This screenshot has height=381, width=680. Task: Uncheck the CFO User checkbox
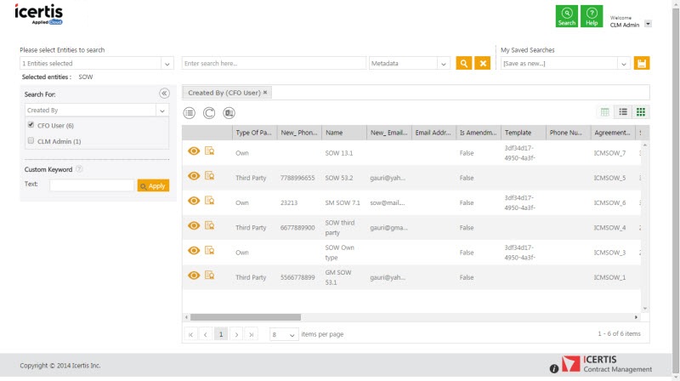pos(31,125)
